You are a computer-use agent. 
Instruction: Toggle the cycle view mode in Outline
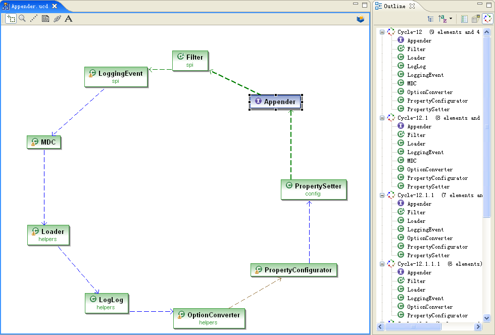click(486, 19)
